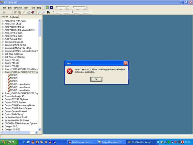Click the zoom out magnifier icon

click(44, 12)
